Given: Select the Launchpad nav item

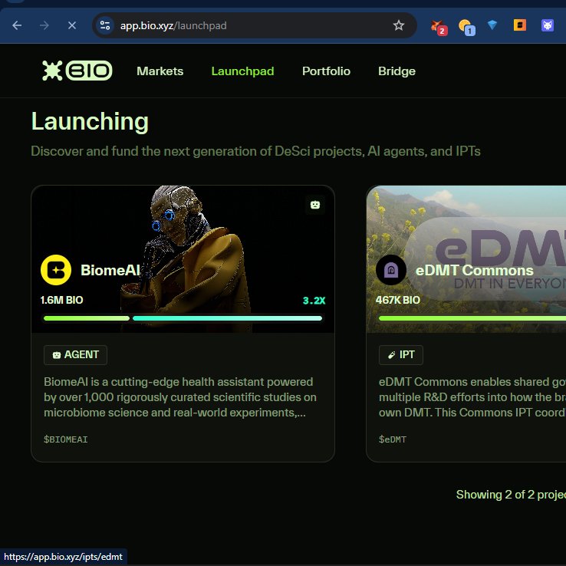Looking at the screenshot, I should (242, 71).
